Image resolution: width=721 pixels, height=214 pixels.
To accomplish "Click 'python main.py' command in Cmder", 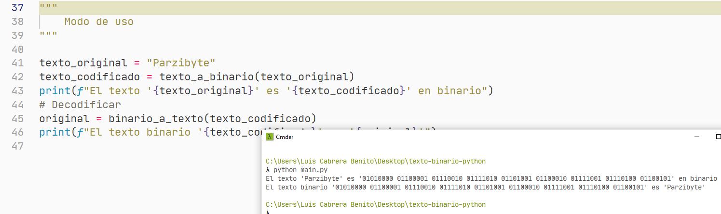I will point(300,170).
